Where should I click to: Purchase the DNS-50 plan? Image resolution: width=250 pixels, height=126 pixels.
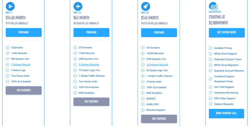click(x=159, y=32)
